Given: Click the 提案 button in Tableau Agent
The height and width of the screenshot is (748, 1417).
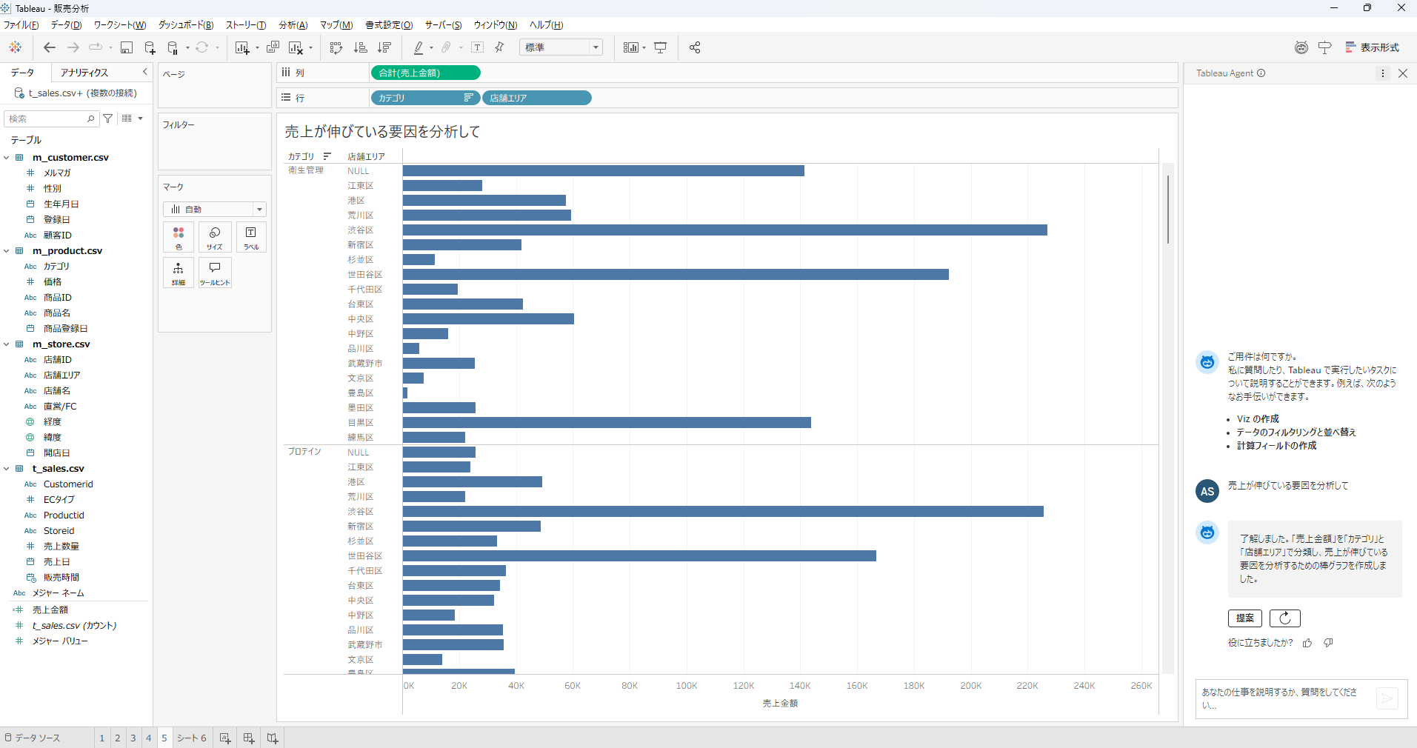Looking at the screenshot, I should point(1244,618).
